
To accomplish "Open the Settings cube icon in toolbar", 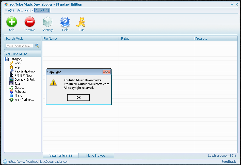I will tap(48, 22).
